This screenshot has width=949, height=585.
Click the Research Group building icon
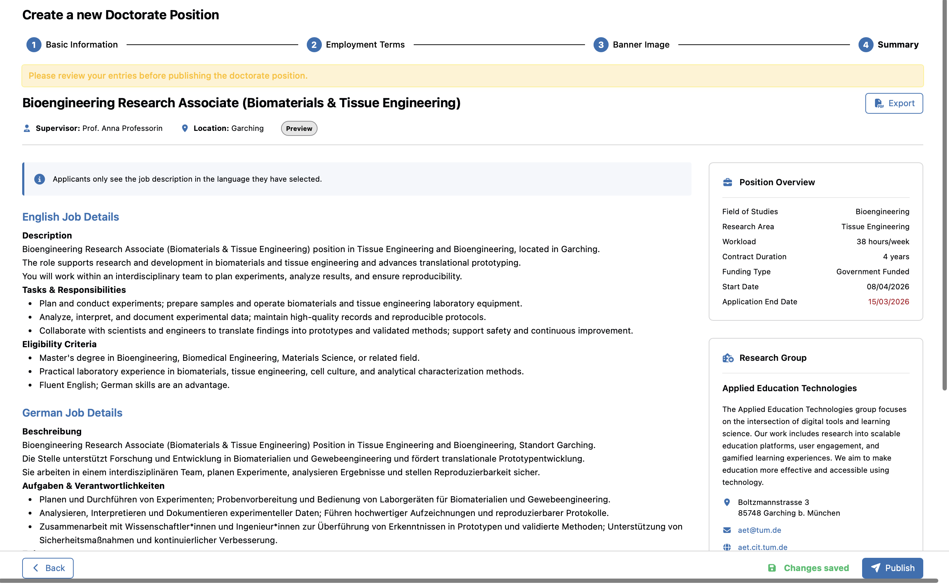[x=728, y=358]
